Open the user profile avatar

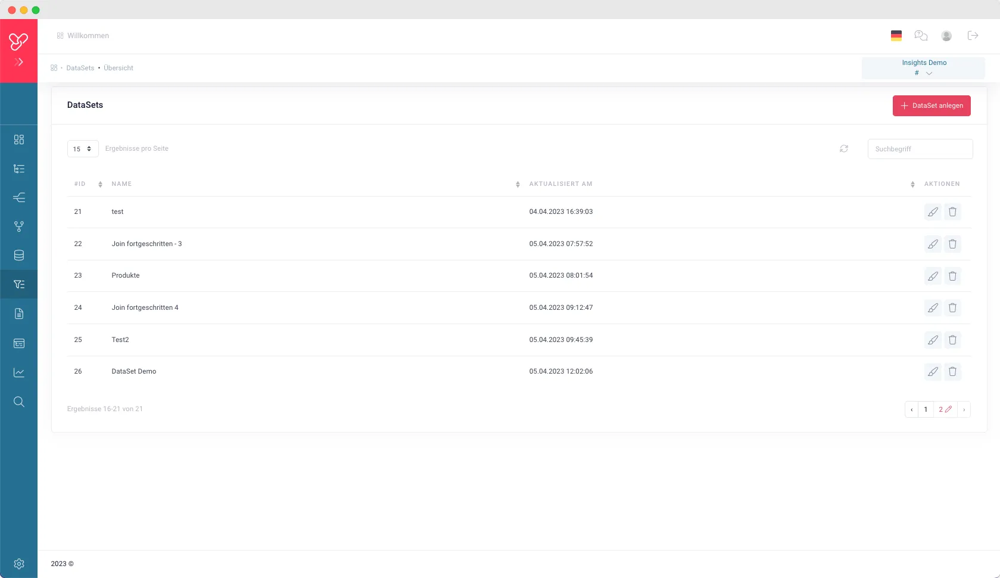pyautogui.click(x=946, y=36)
